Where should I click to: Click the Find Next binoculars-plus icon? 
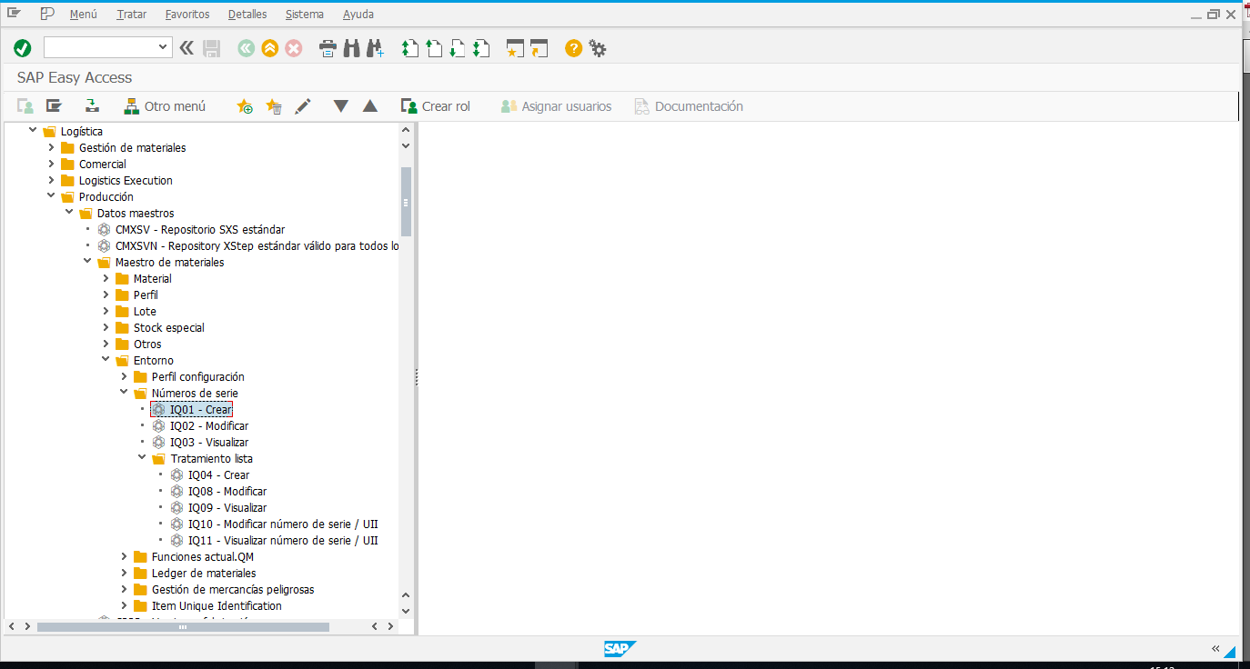pos(375,48)
